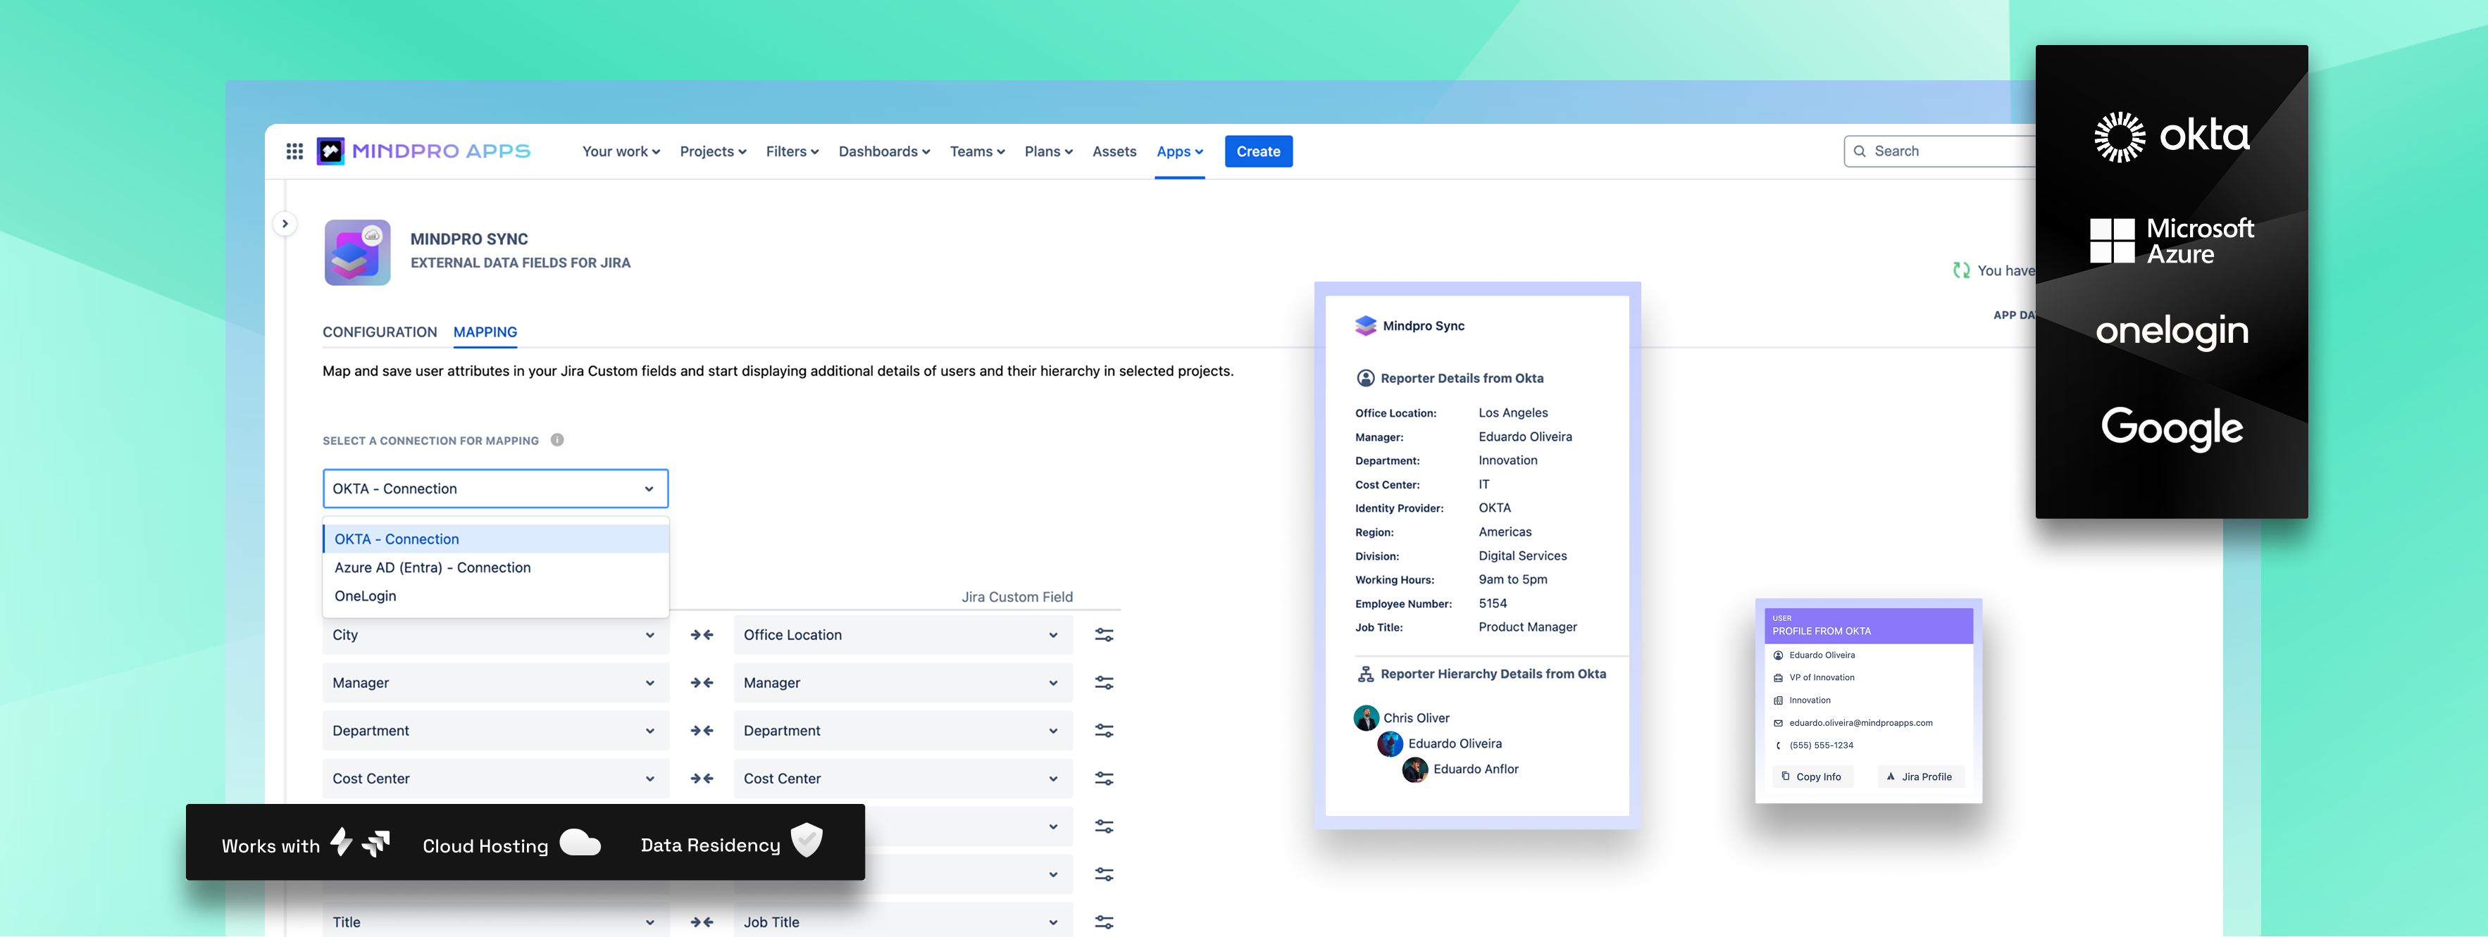Go to Assets in the top navigation

click(x=1114, y=151)
